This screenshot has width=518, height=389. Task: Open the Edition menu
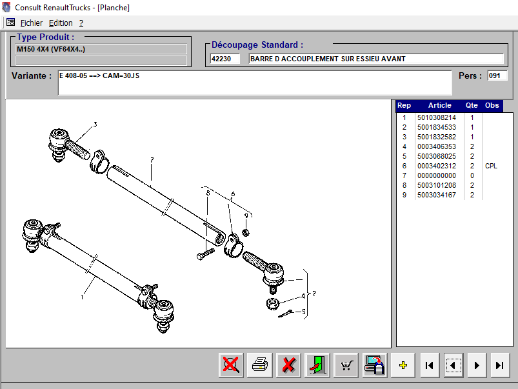61,23
